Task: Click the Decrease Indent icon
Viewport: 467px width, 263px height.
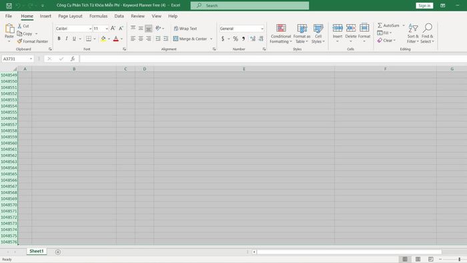Action: [158, 39]
